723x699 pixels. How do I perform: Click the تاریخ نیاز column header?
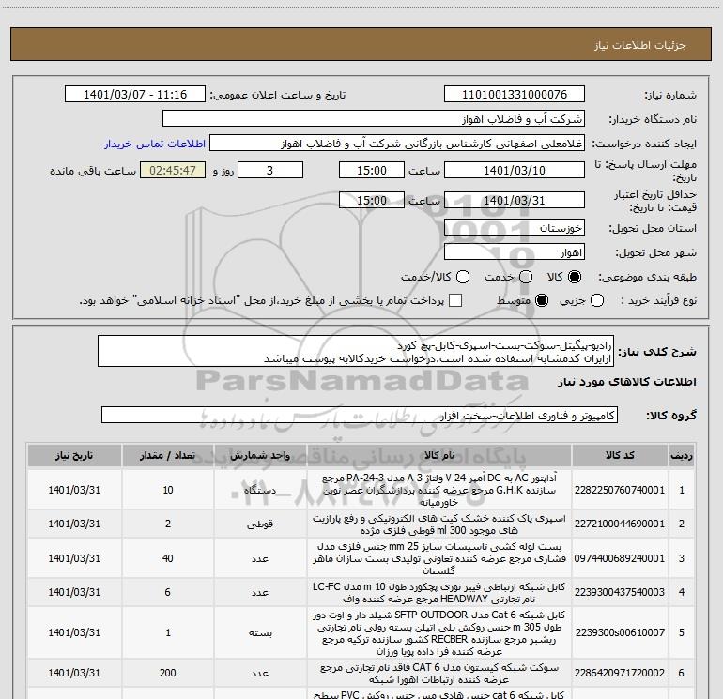pyautogui.click(x=74, y=455)
